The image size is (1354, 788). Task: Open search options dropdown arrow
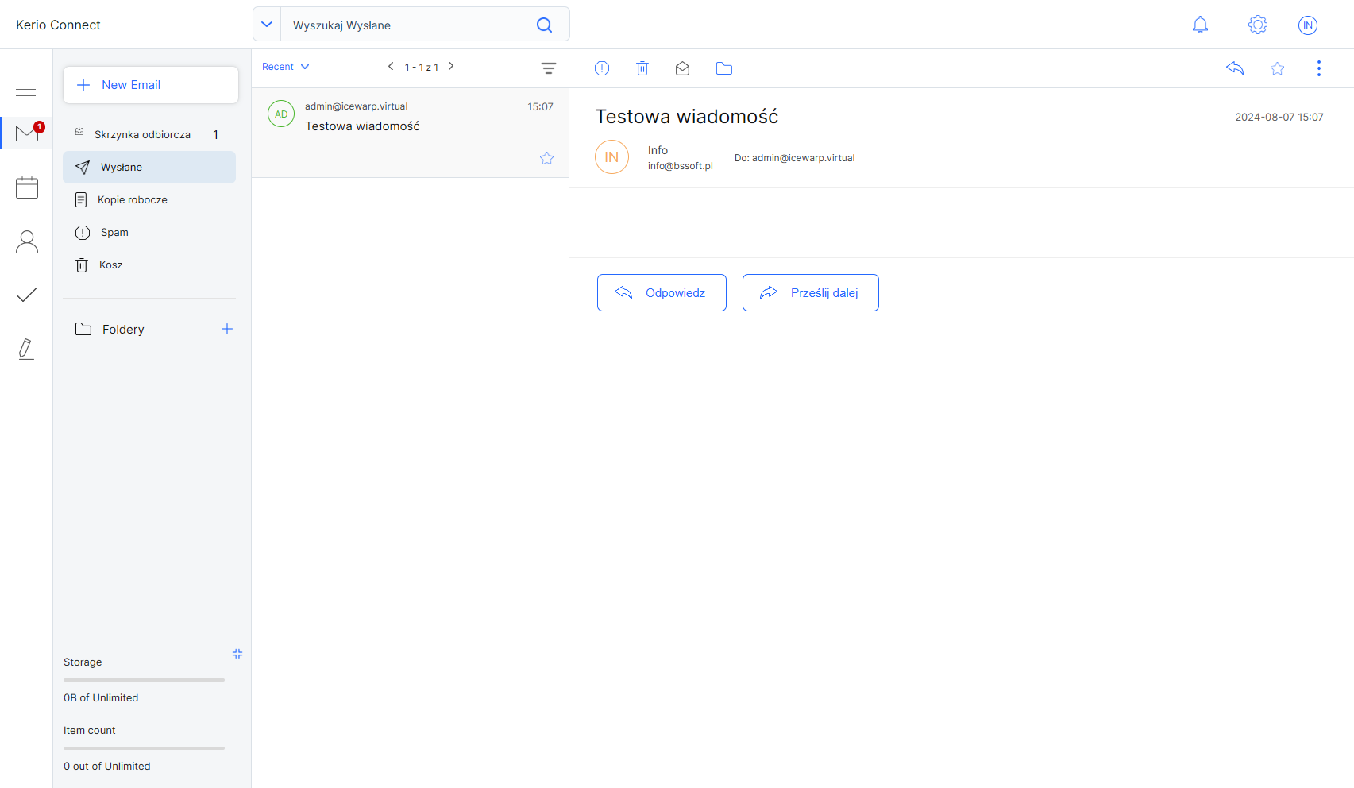pos(267,25)
